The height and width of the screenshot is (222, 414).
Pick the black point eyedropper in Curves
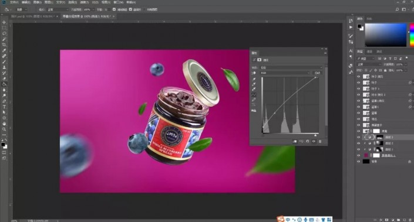coord(254,79)
